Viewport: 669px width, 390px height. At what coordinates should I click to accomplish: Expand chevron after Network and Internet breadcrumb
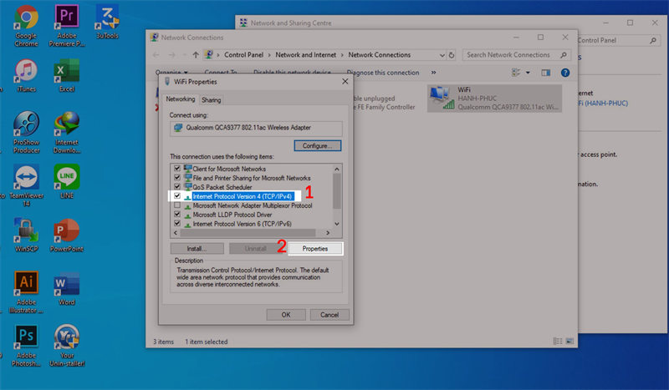click(342, 55)
